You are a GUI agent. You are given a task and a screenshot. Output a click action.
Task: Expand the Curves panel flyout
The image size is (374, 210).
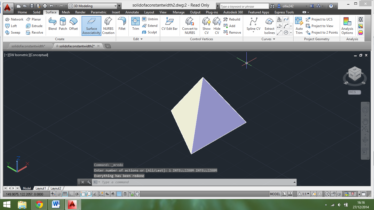268,39
